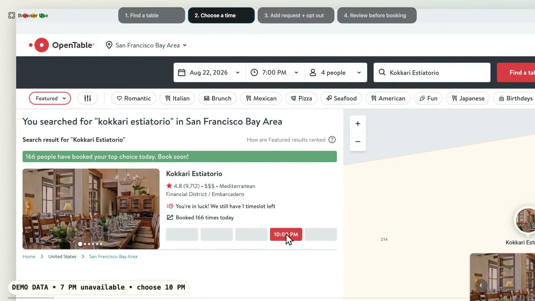
Task: Open the restaurant dining room photo
Action: pyautogui.click(x=91, y=209)
